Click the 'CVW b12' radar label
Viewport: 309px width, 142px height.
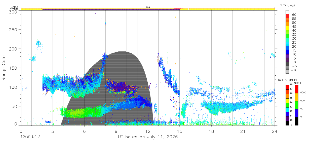tap(30, 137)
